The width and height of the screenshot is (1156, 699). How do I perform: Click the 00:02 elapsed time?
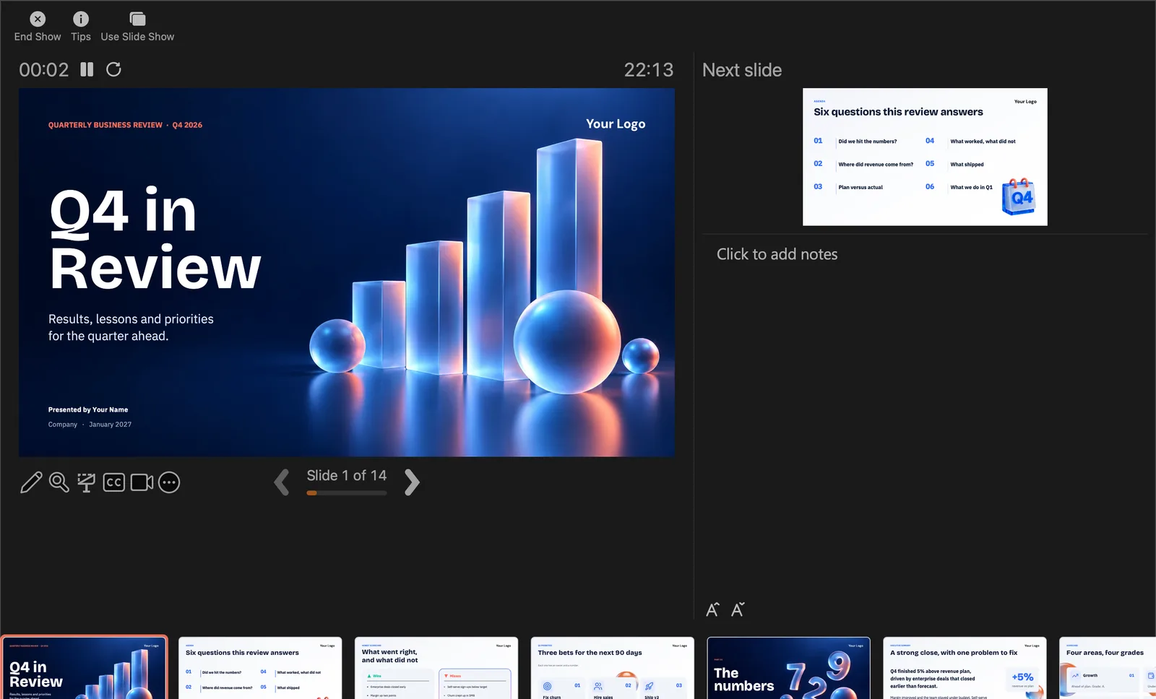pyautogui.click(x=44, y=69)
